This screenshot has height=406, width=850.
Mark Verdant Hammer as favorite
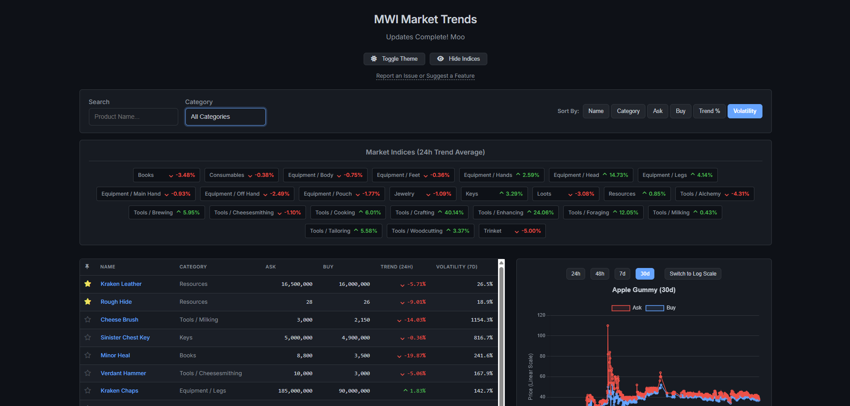click(x=88, y=373)
